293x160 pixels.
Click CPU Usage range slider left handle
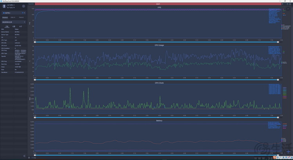pyautogui.click(x=35, y=80)
